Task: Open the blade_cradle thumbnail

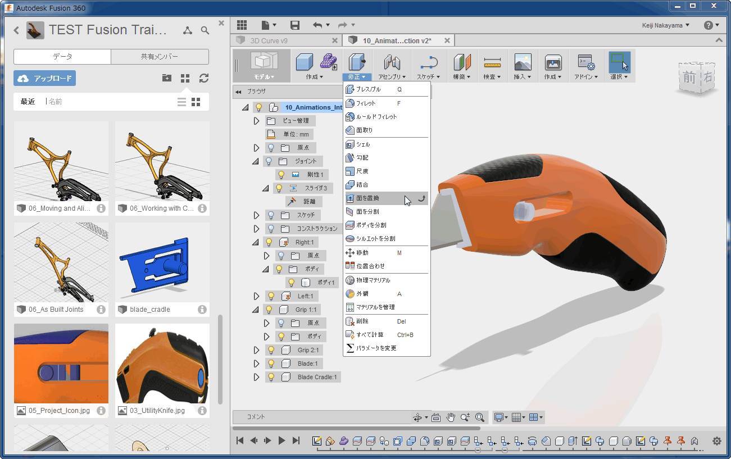Action: pos(162,262)
